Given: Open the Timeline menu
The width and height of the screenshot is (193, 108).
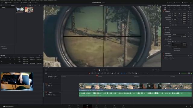Looking at the screenshot, I should click(19, 1).
